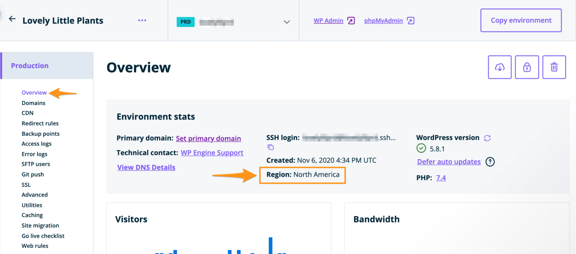Open the WP Engine Support contact link
Screen dimensions: 576x254
pyautogui.click(x=212, y=153)
